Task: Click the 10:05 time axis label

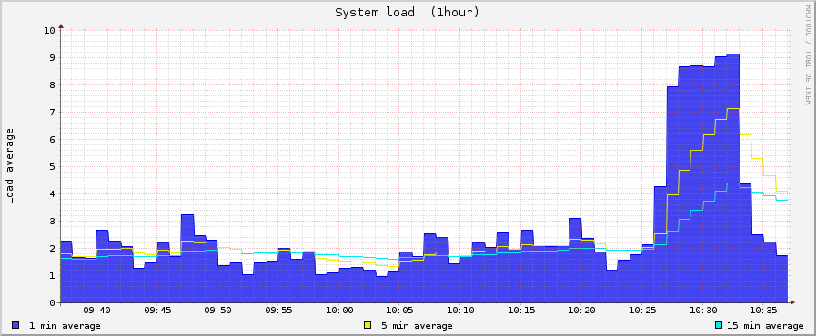Action: coord(399,310)
